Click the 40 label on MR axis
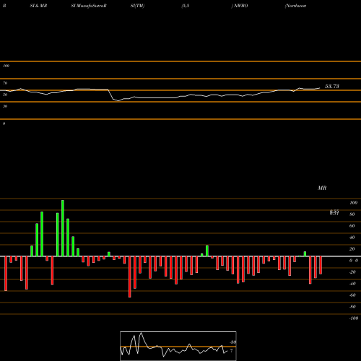Viewport: 361px width, 361px height. [x=352, y=238]
